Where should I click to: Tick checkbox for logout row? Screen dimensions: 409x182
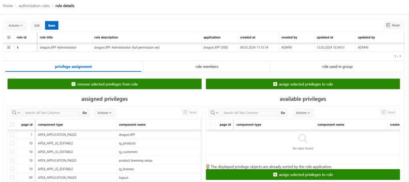12,178
